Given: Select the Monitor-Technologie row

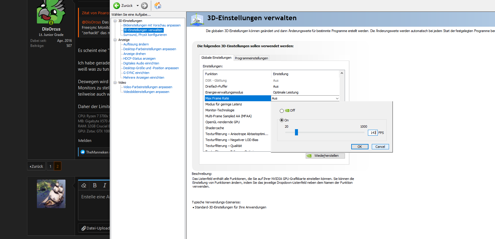Looking at the screenshot, I should tap(238, 110).
